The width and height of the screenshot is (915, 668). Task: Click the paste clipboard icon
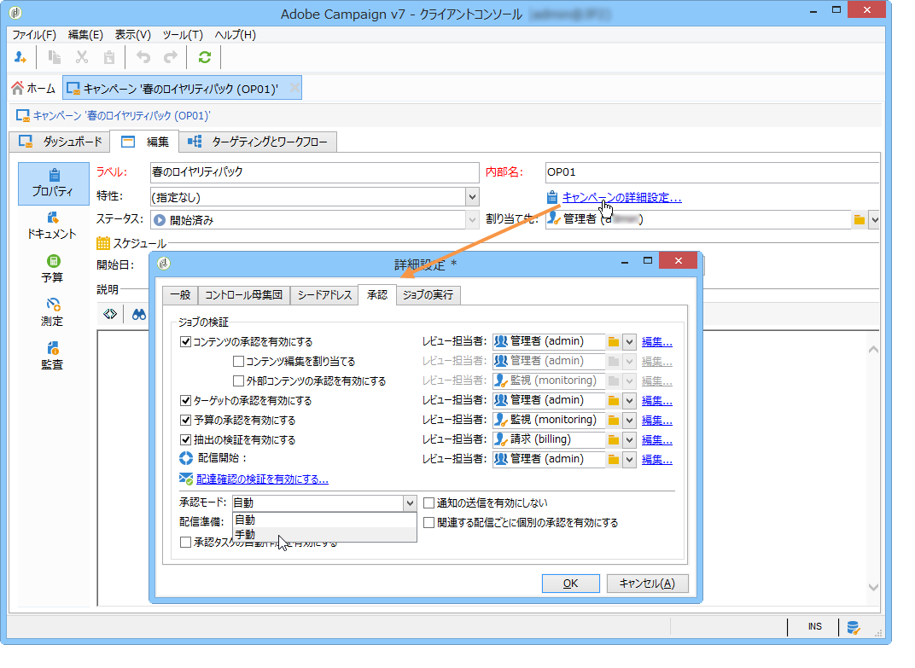(109, 57)
